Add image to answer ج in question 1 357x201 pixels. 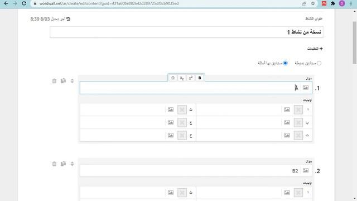pos(171,123)
